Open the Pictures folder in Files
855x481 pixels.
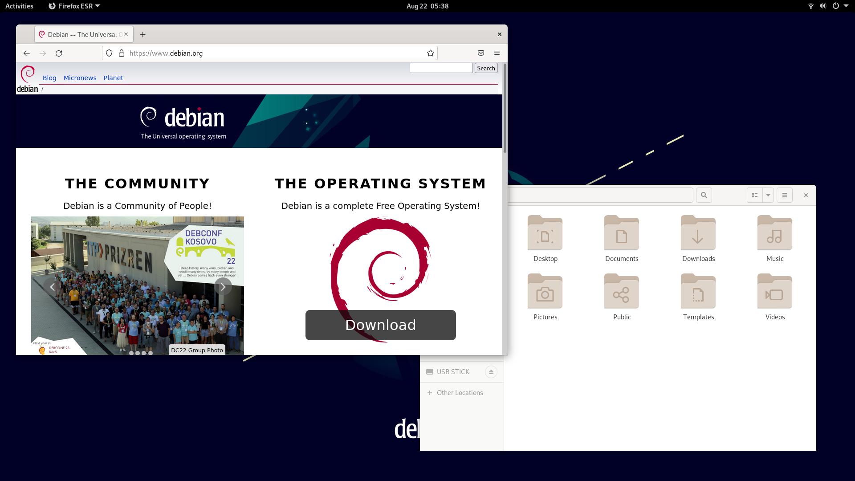545,297
